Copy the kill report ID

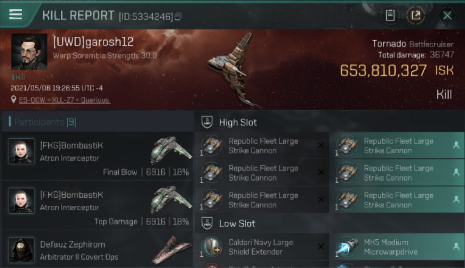(x=178, y=16)
